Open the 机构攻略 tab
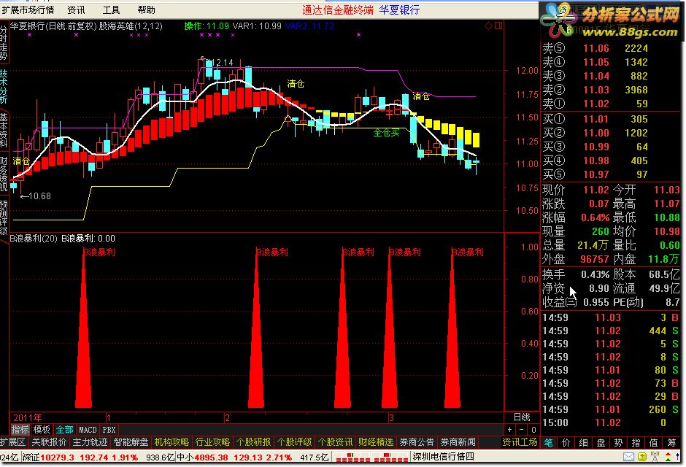The image size is (686, 467). 171,442
